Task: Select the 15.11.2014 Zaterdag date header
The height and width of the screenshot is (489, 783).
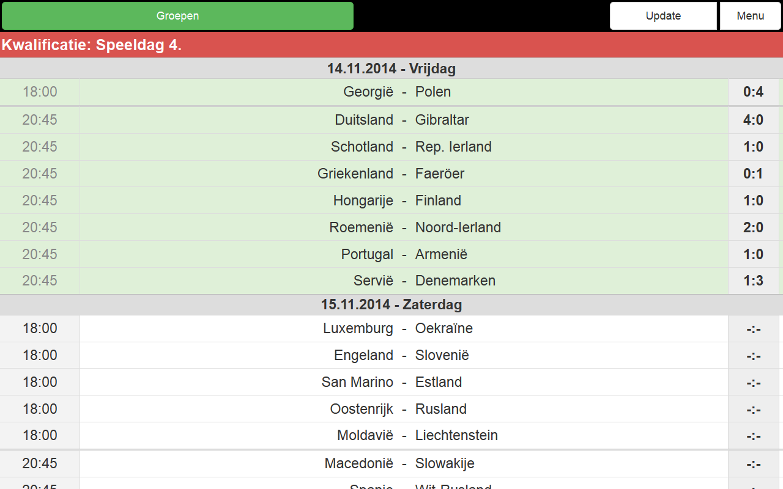Action: 391,304
